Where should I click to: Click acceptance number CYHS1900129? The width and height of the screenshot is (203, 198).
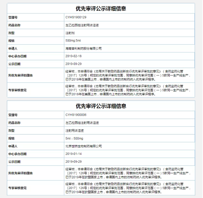tap(76, 18)
